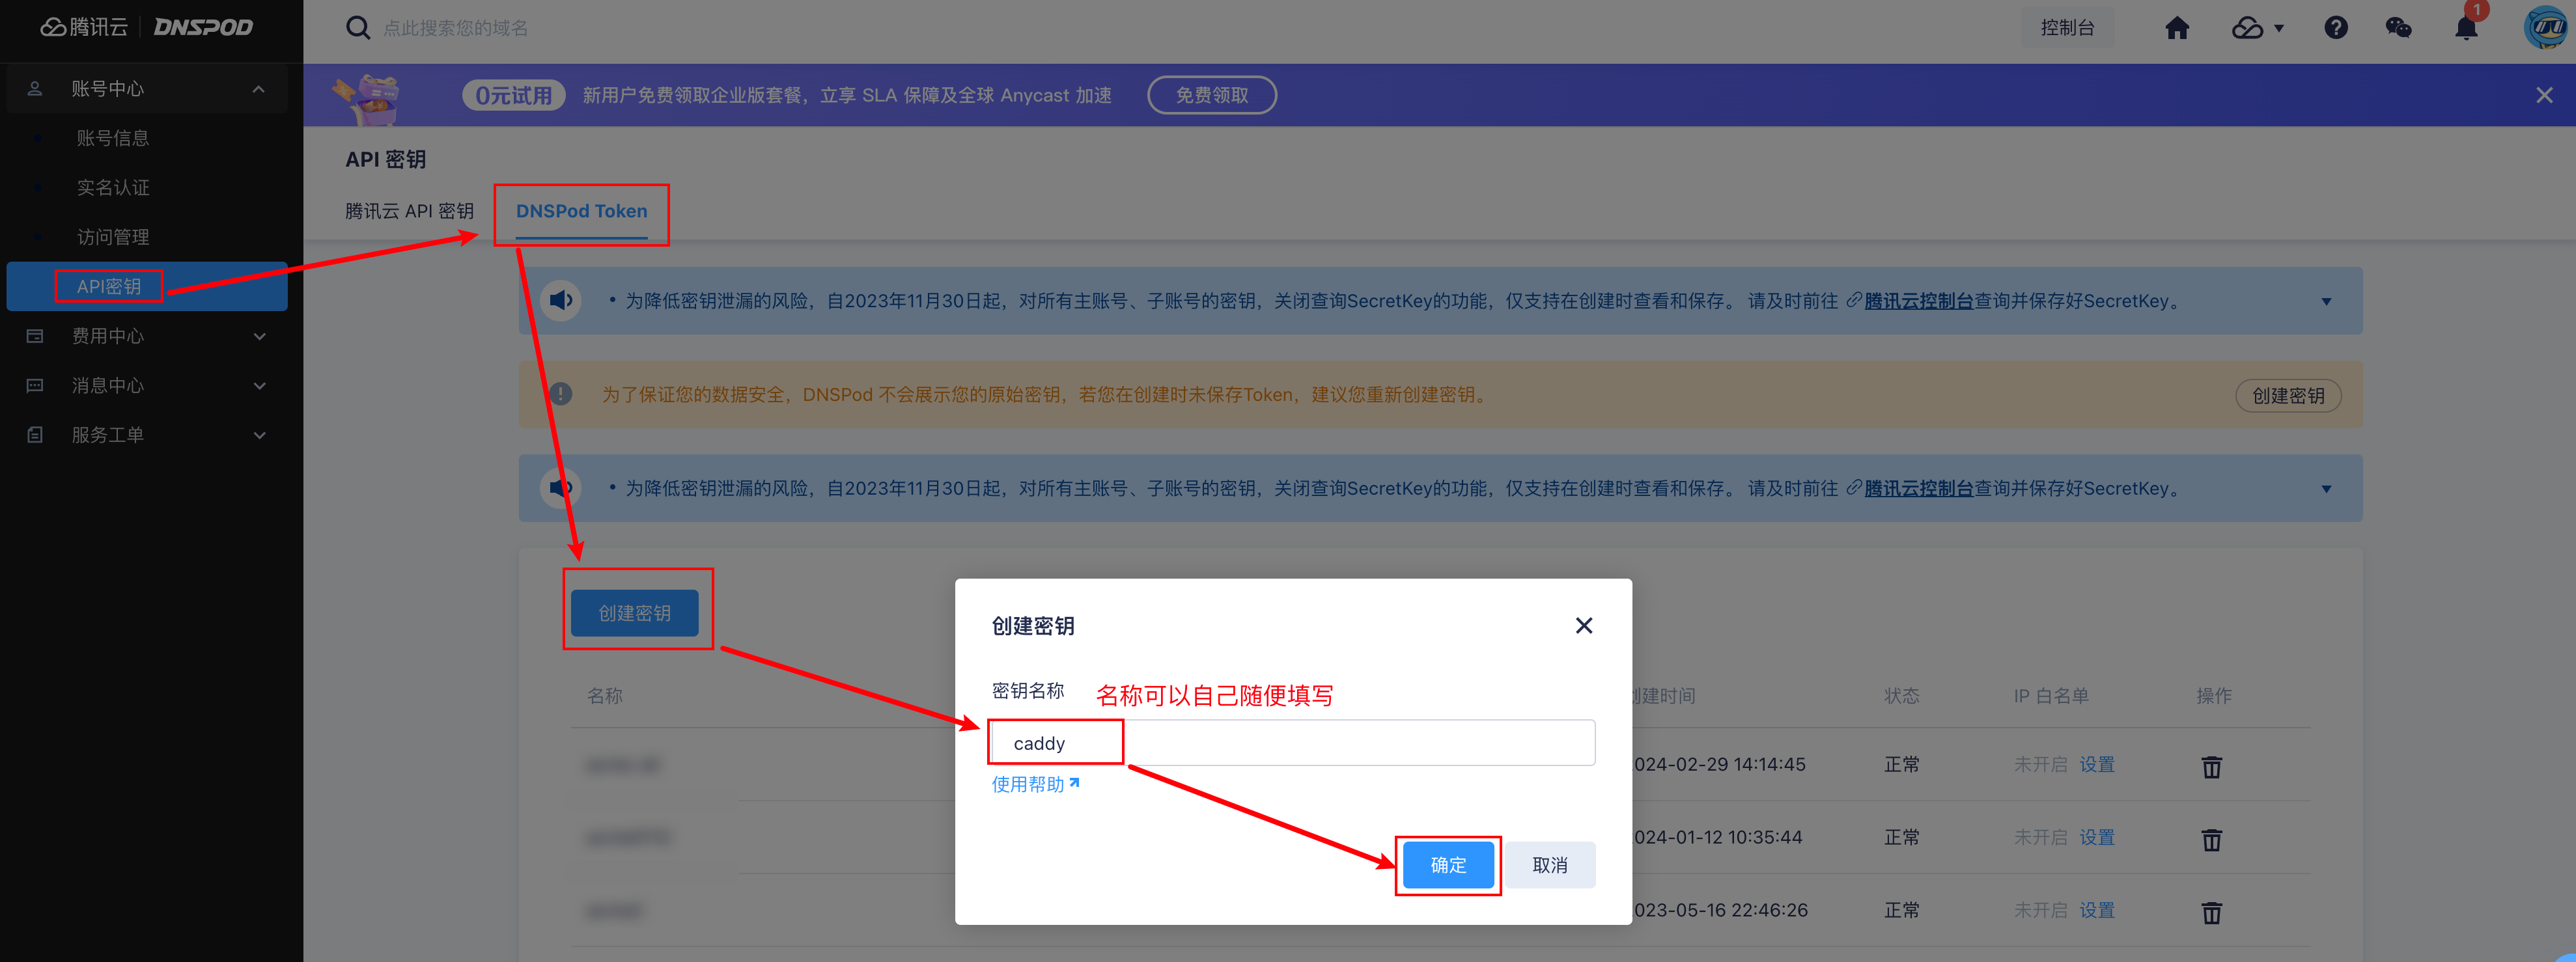Click the warning icon in orange notice
Screen dimensions: 2576x962
(x=561, y=394)
